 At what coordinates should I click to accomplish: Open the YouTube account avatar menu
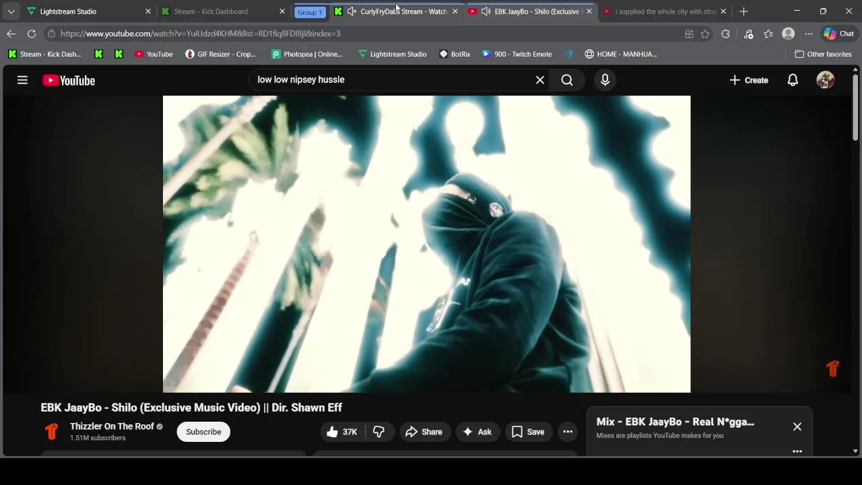pyautogui.click(x=825, y=80)
